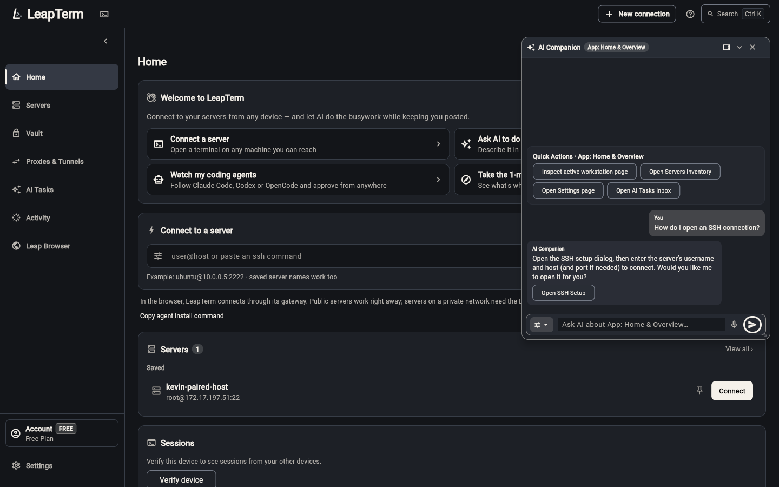
Task: Open Vault in the sidebar
Action: (x=62, y=133)
